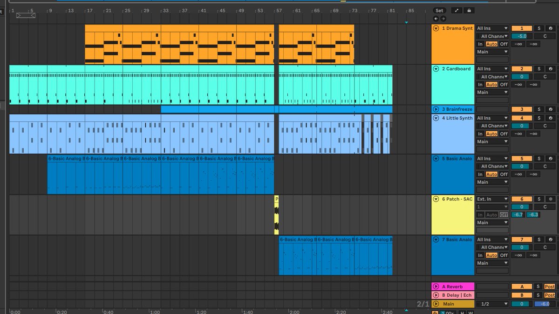Solo the 3 Brainfreeze track
This screenshot has width=559, height=314.
pos(538,109)
